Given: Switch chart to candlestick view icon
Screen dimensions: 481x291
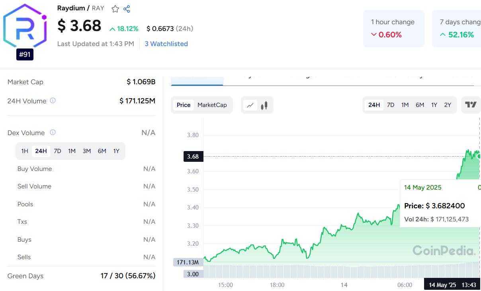Looking at the screenshot, I should click(x=264, y=105).
